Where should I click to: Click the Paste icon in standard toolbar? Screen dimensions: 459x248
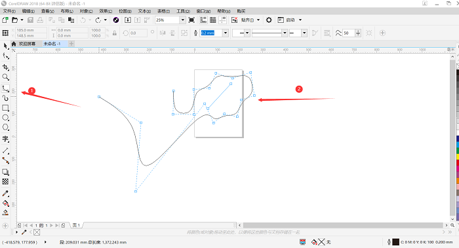71,20
